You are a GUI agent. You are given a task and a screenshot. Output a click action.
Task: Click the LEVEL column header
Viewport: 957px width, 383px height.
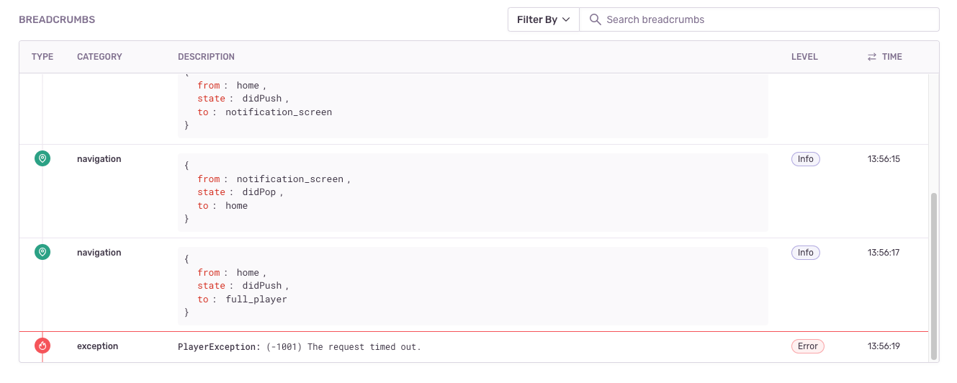pos(804,57)
